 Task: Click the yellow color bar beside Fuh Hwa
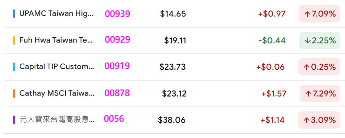coord(14,40)
